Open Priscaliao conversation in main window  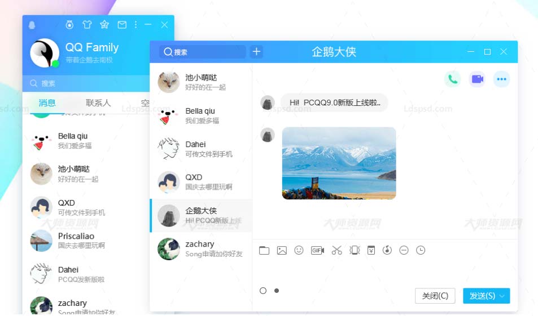(86, 241)
